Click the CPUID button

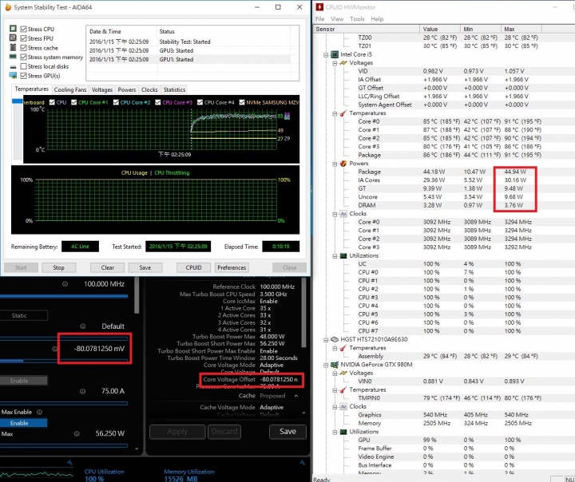[x=193, y=267]
